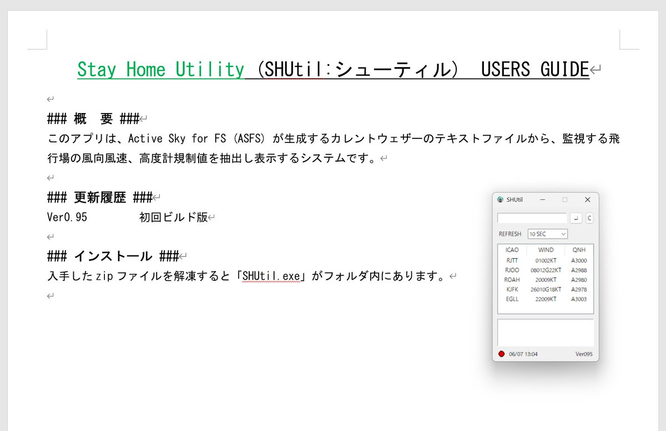
Task: Select the EGLL row
Action: tap(546, 299)
